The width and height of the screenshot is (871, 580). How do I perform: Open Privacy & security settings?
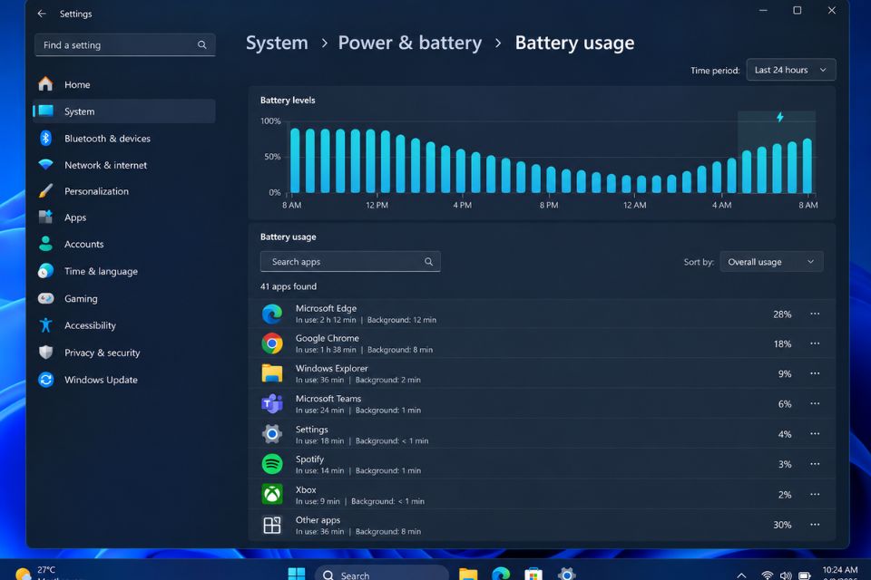tap(124, 353)
